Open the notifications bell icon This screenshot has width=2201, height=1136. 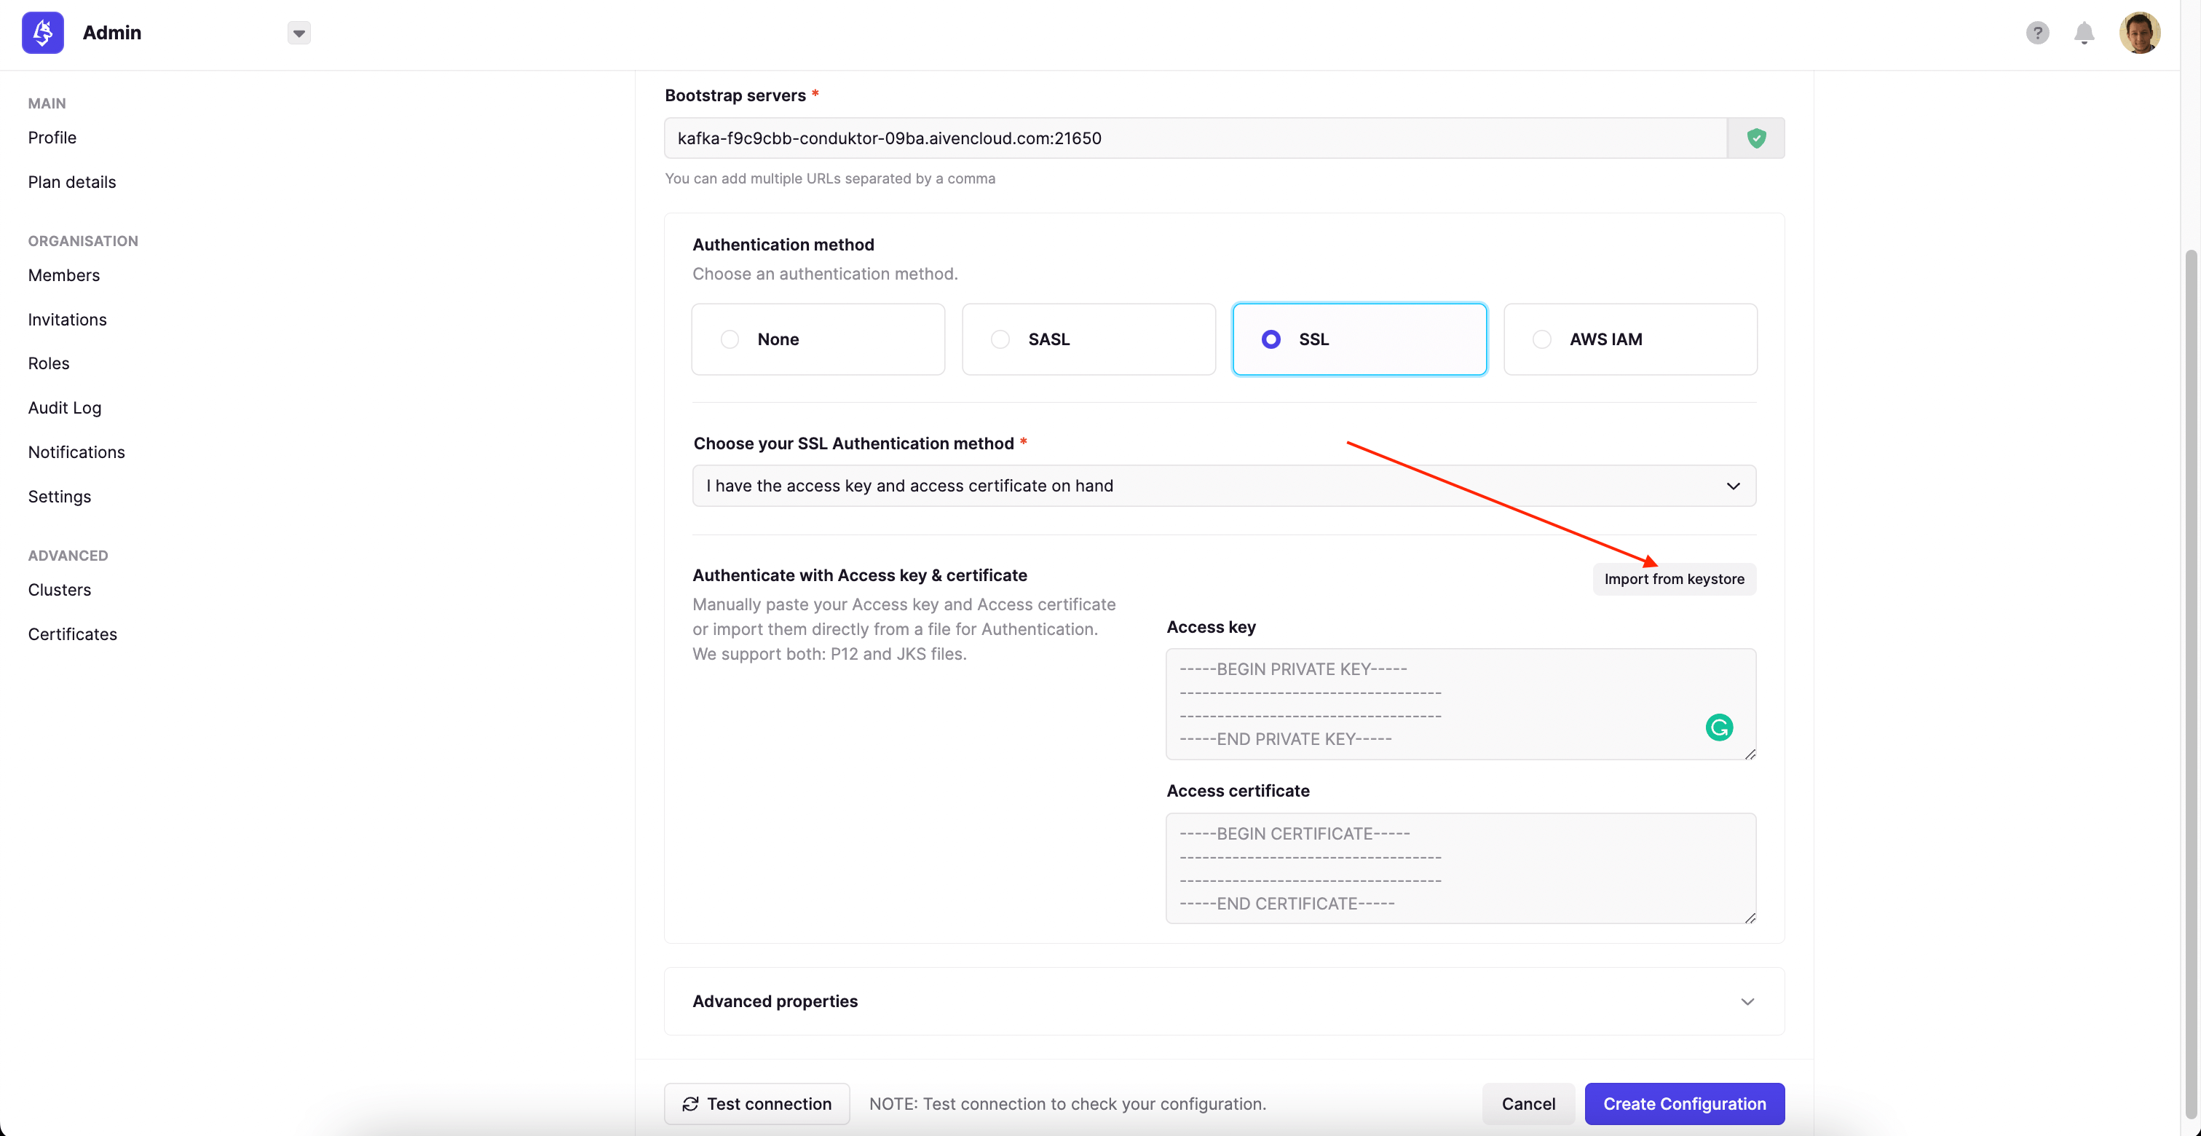pyautogui.click(x=2085, y=33)
